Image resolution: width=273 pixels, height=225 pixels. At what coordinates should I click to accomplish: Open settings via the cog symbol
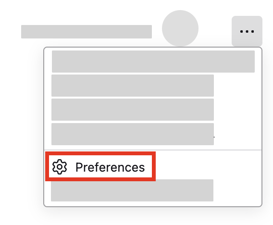click(60, 167)
